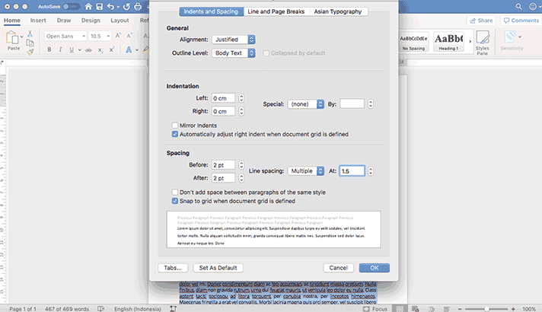Click the Redo icon in the title bar
This screenshot has height=312, width=542.
[x=126, y=6]
